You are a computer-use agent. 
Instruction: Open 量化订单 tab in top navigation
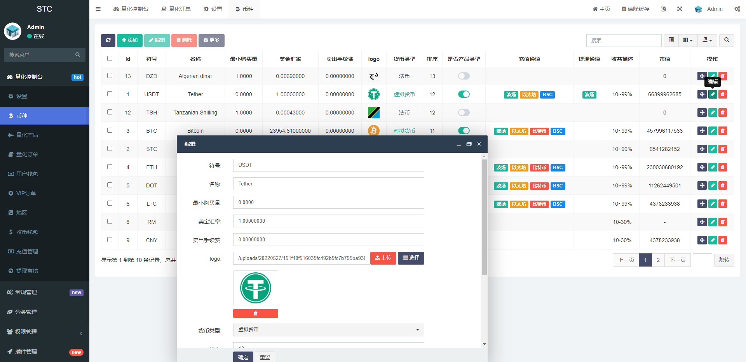pyautogui.click(x=176, y=9)
